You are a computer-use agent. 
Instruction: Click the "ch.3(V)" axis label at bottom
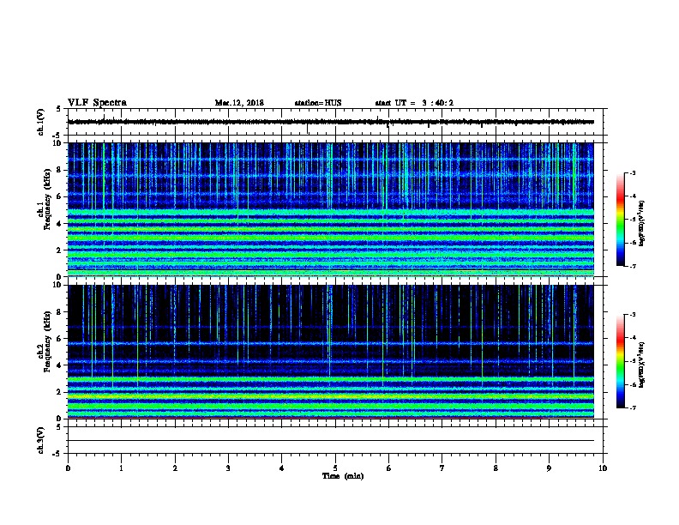40,440
